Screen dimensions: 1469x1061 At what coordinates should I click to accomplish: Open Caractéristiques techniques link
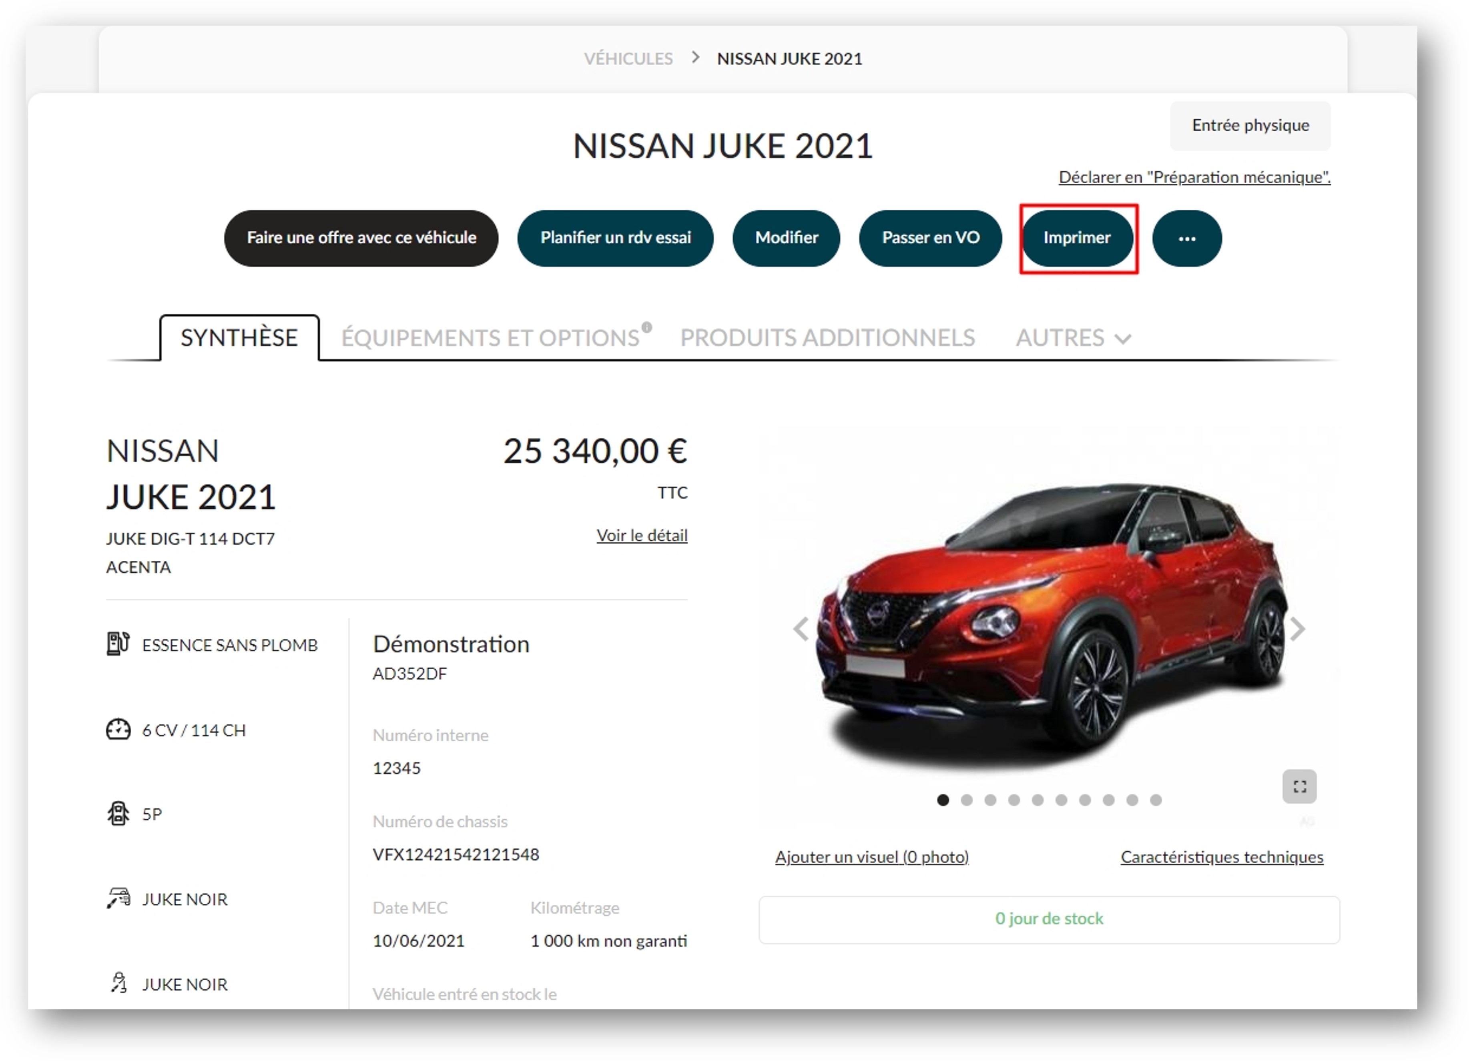[1222, 857]
